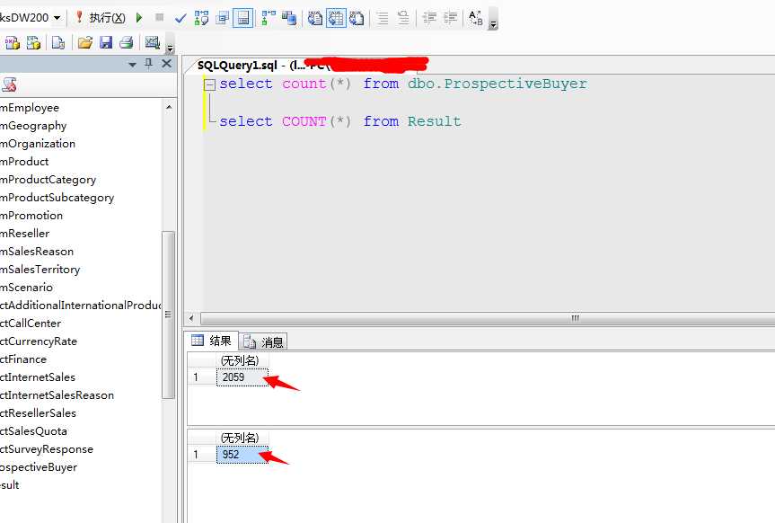Select the mProductSubcategory table in the tree
775x523 pixels.
point(57,198)
